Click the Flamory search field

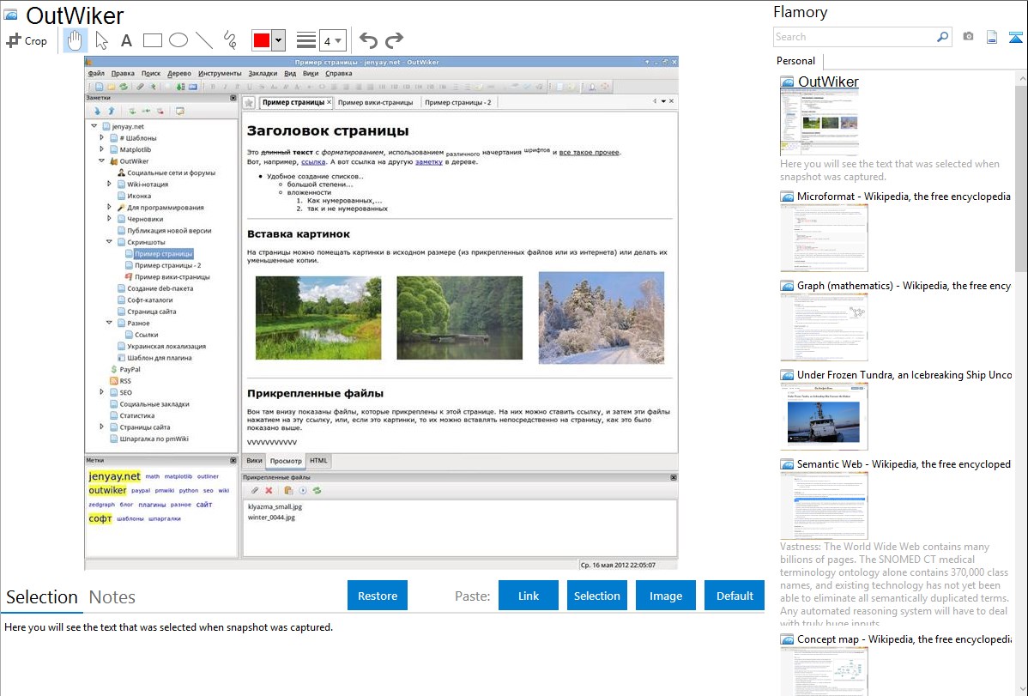pos(853,37)
